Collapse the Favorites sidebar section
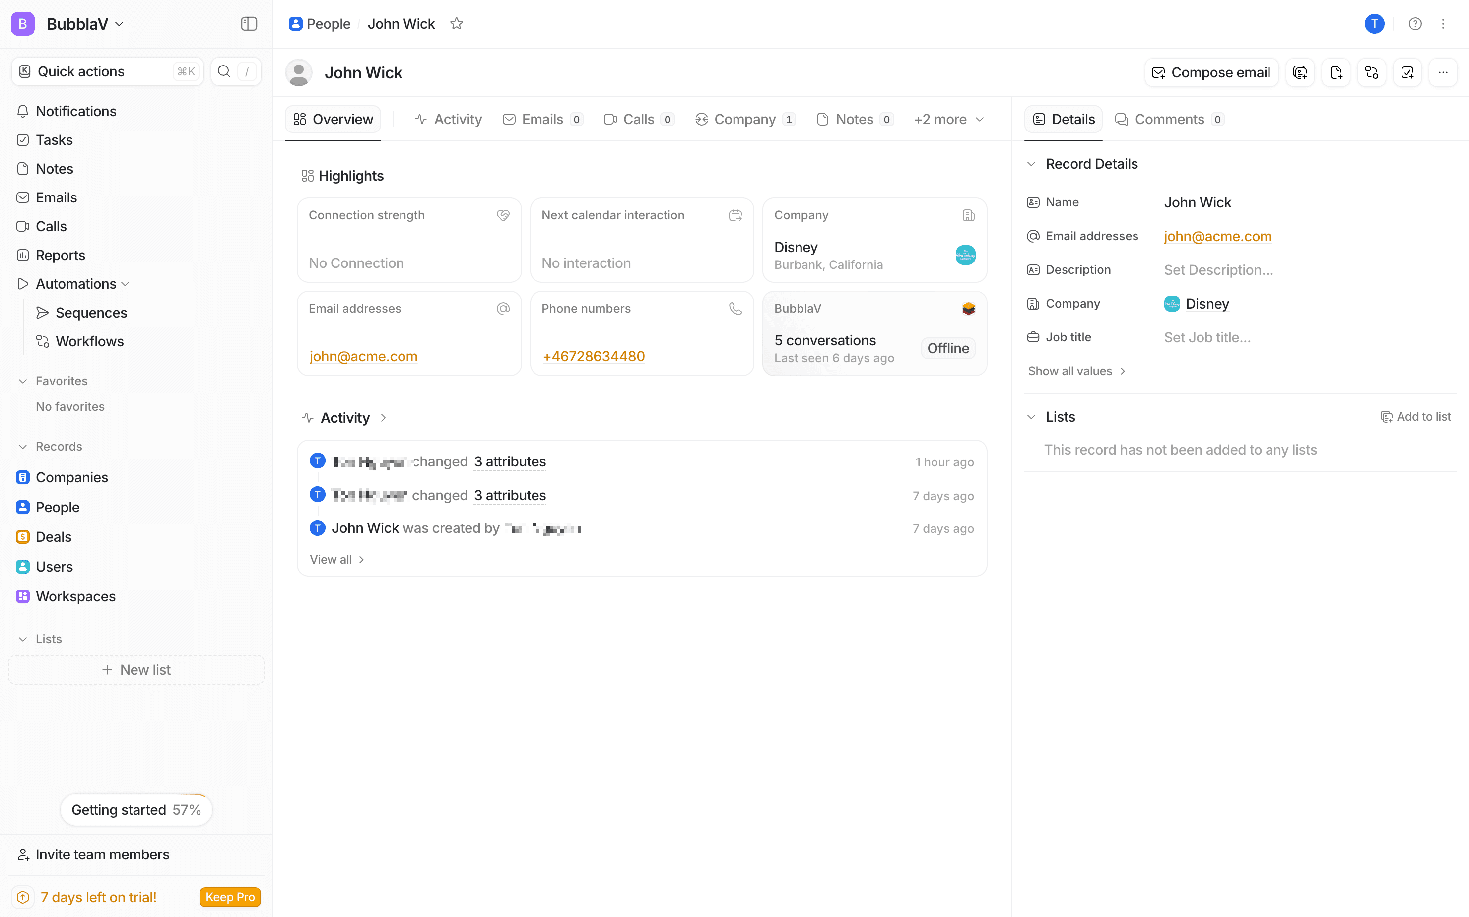 click(x=23, y=381)
